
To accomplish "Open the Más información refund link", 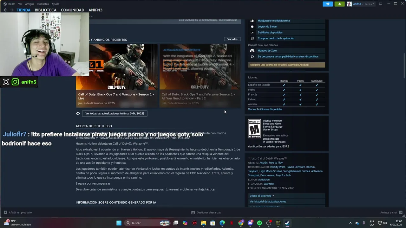I will pos(228,20).
